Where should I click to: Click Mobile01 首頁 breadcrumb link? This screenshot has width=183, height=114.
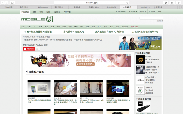(29, 37)
